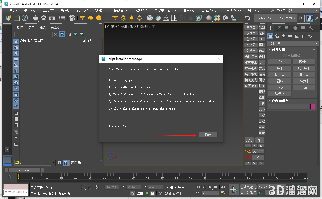Click the paint palette icon in toolbar
The width and height of the screenshot is (322, 199).
tap(225, 18)
